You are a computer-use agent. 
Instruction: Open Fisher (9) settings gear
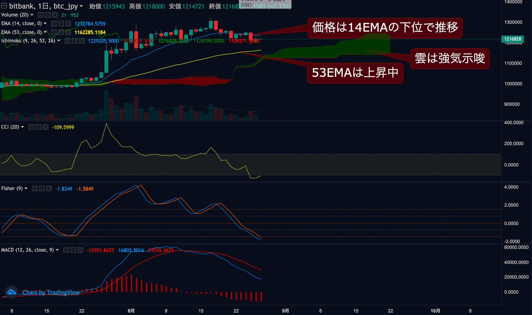[42, 188]
